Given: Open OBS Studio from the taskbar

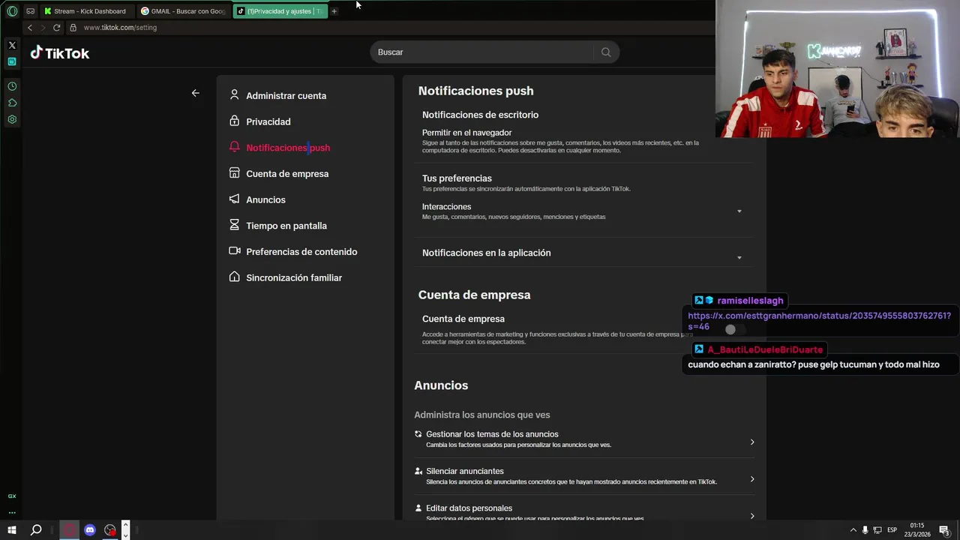Looking at the screenshot, I should click(x=110, y=530).
